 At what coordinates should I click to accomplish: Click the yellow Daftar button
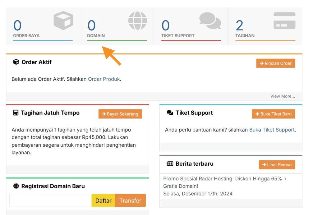click(x=103, y=201)
